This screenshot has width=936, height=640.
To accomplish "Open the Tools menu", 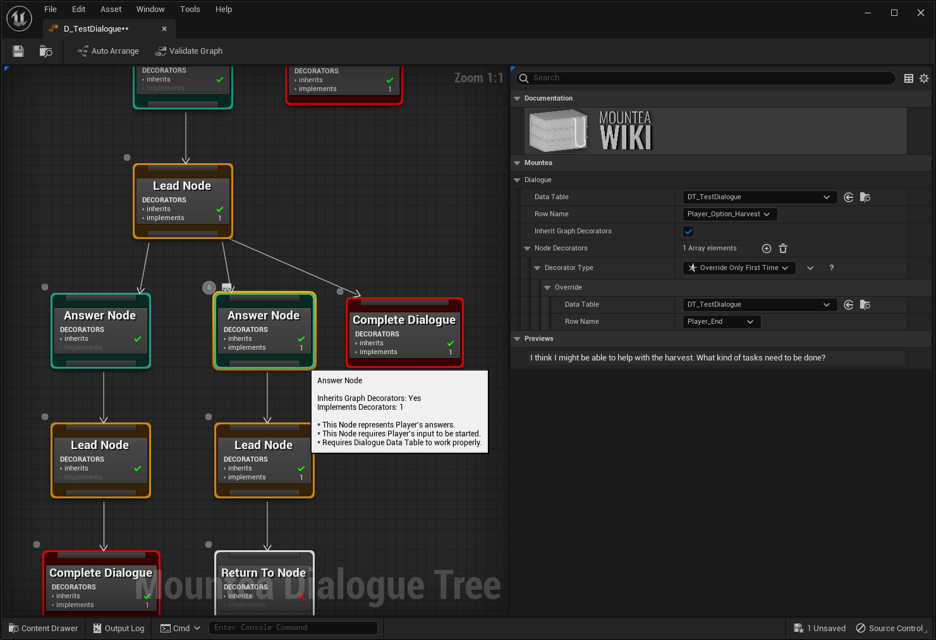I will (x=190, y=9).
